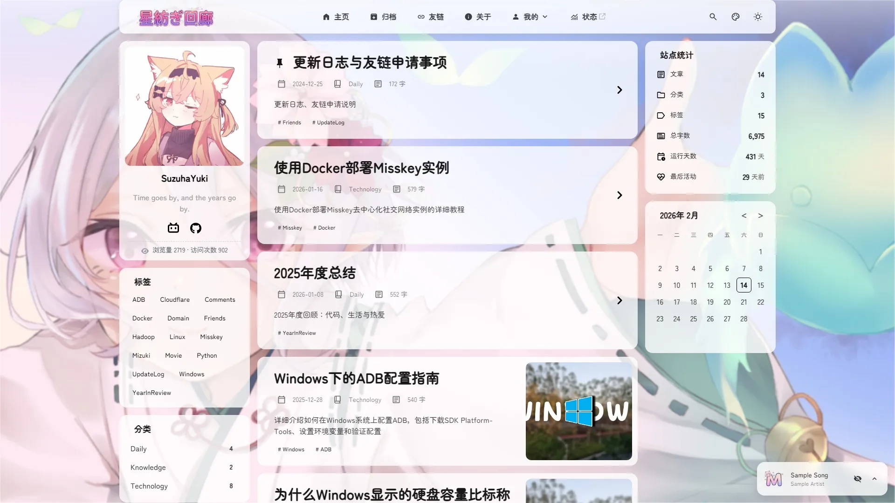Select the Movie tag in 标签 panel
The width and height of the screenshot is (895, 503).
173,355
